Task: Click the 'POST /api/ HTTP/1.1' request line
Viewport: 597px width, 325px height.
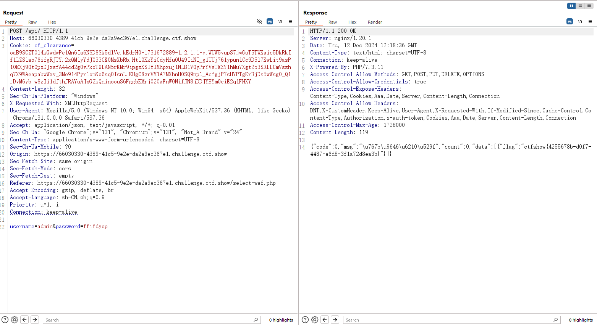Action: [39, 31]
